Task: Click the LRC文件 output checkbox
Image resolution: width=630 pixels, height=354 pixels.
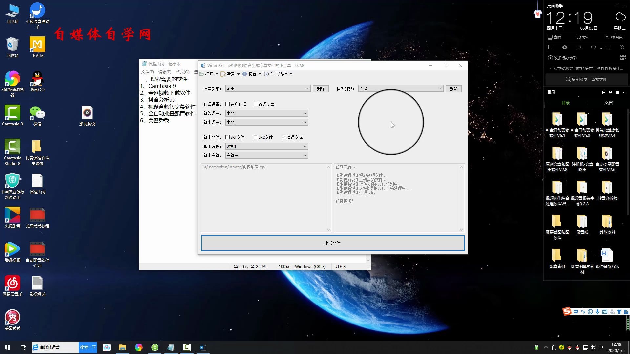Action: tap(255, 137)
